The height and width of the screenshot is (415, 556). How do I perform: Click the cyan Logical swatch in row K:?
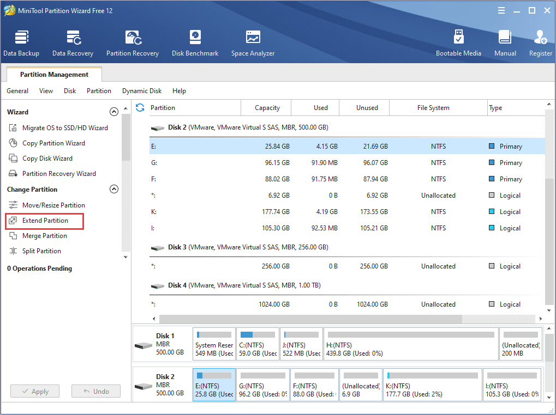tap(492, 211)
